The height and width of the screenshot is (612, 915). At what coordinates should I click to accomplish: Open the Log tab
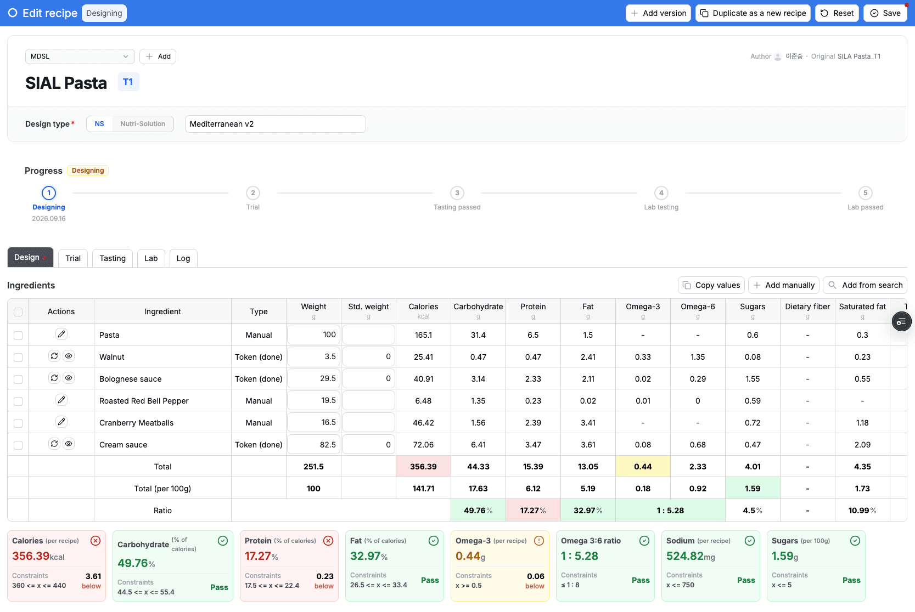183,258
